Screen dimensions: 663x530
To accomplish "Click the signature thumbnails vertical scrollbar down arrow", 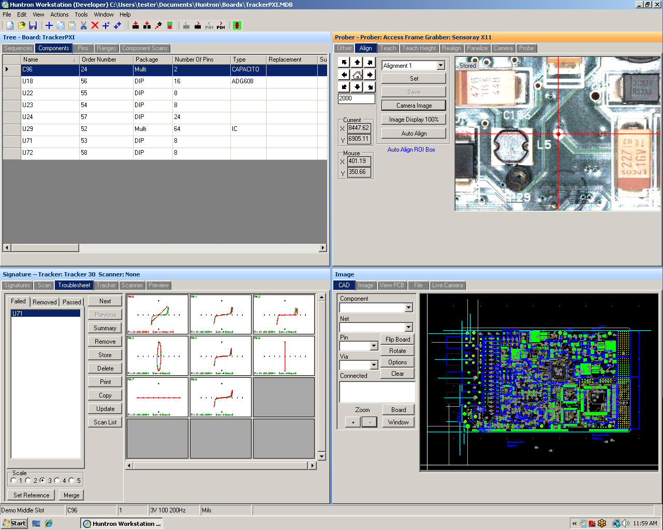I will (321, 456).
